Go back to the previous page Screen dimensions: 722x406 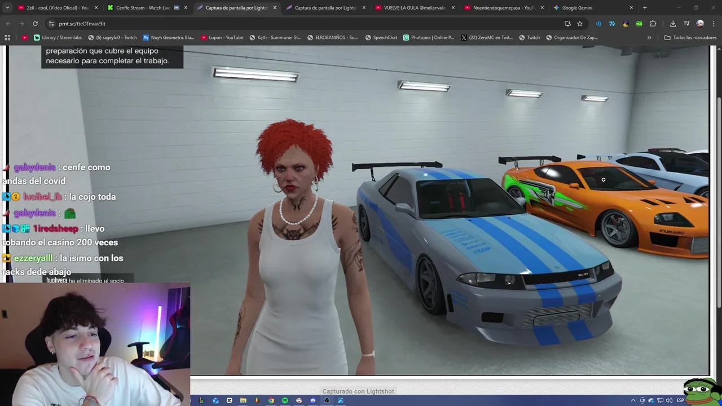click(8, 24)
